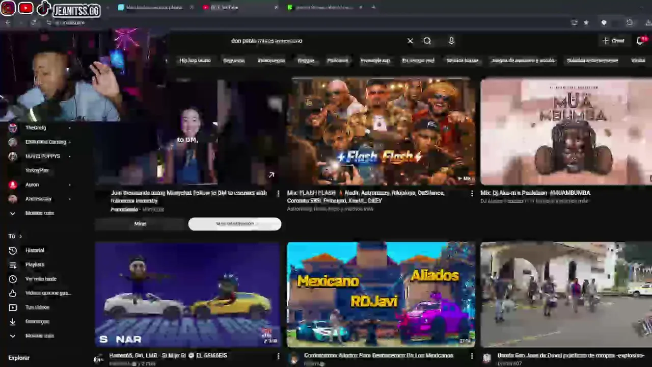This screenshot has height=367, width=652.
Task: Play the FLASH FLASH mix thumbnail
Action: 381,132
